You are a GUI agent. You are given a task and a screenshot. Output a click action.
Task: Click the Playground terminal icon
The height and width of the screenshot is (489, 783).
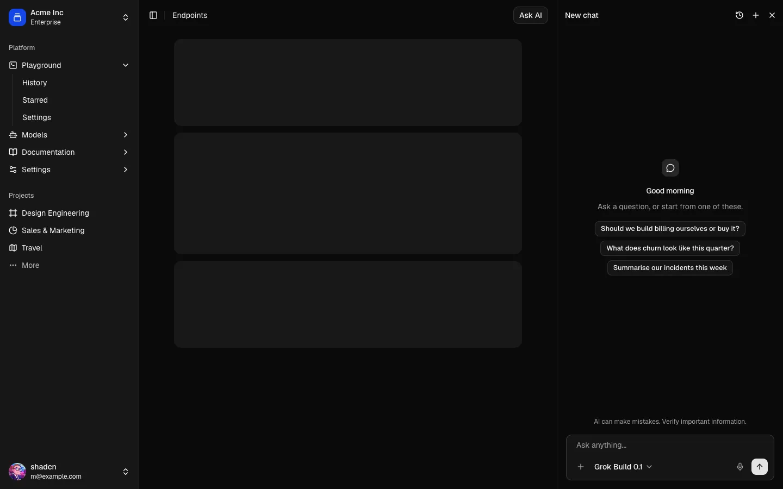(x=13, y=65)
